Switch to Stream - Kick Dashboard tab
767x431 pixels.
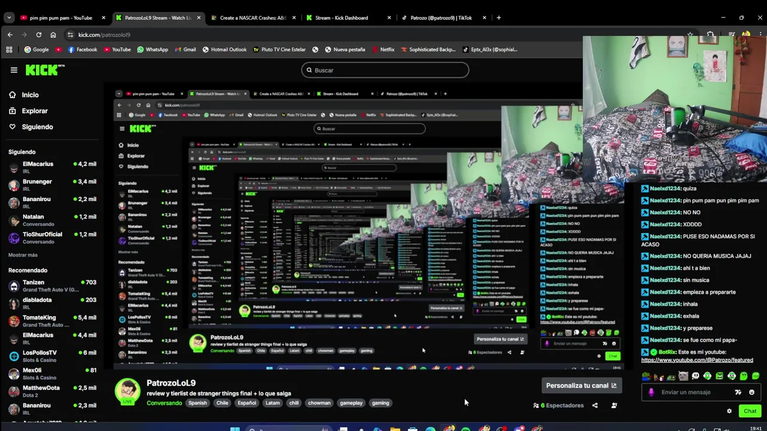pyautogui.click(x=348, y=17)
